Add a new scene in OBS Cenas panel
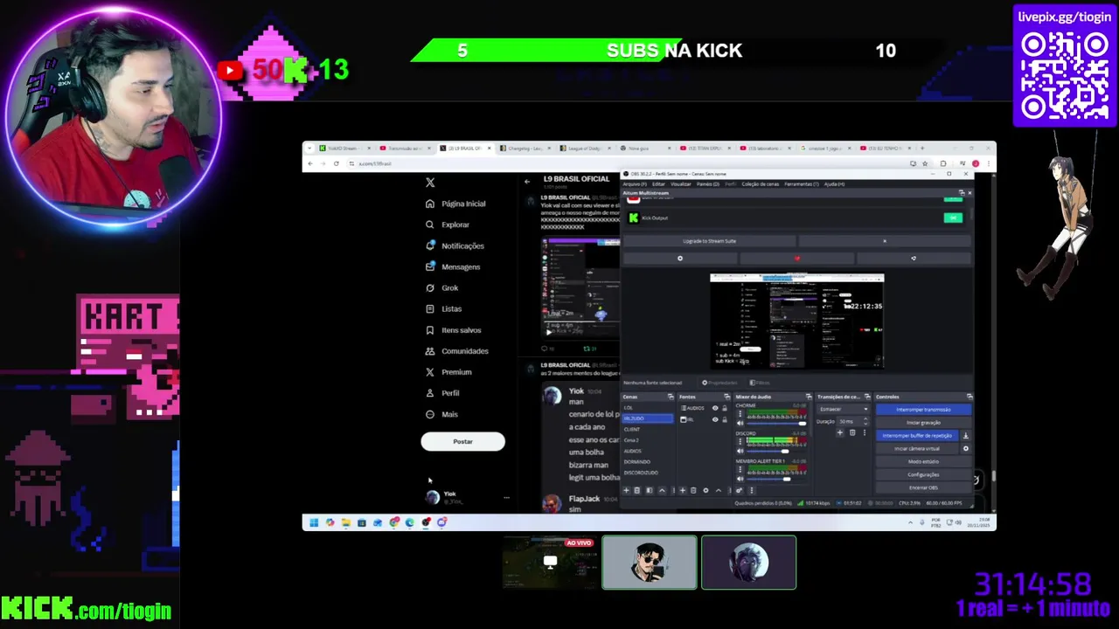 pyautogui.click(x=626, y=490)
